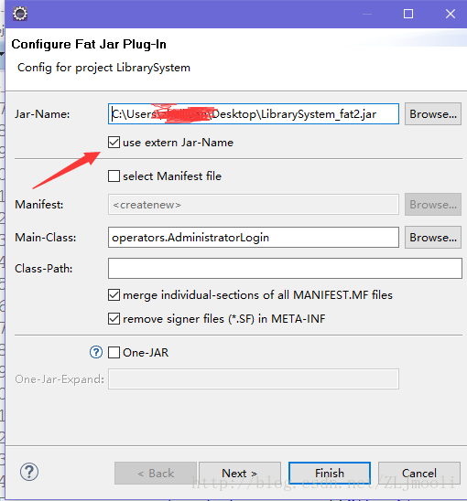Focus the Main-Class text field
Viewport: 467px width, 501px height.
pos(254,238)
